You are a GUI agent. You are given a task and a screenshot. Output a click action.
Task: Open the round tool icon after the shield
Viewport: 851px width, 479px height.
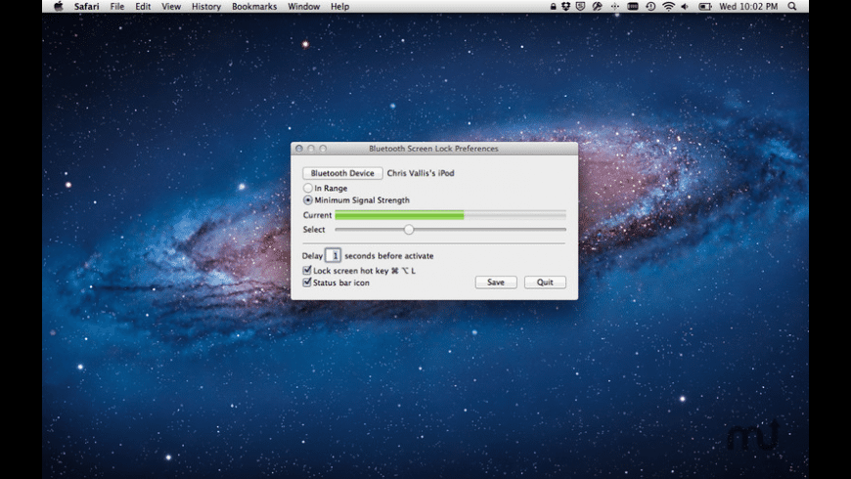coord(598,7)
